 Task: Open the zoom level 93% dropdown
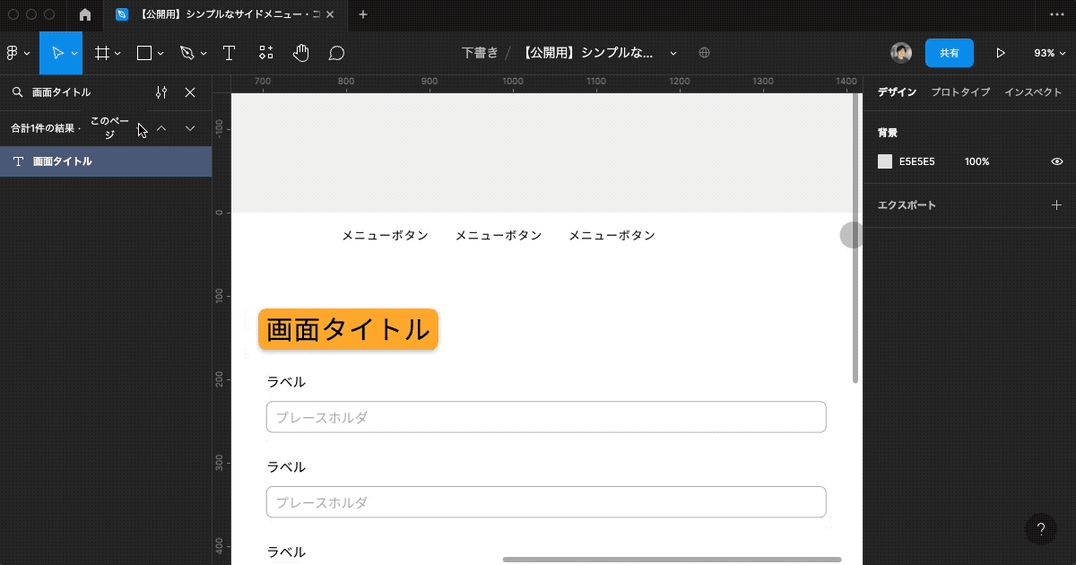(1049, 53)
